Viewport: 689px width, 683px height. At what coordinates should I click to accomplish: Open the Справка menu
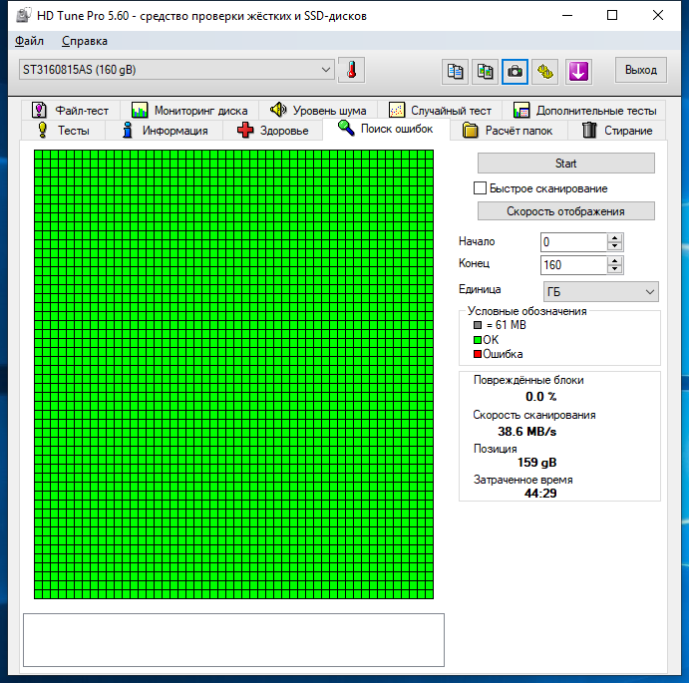coord(85,41)
